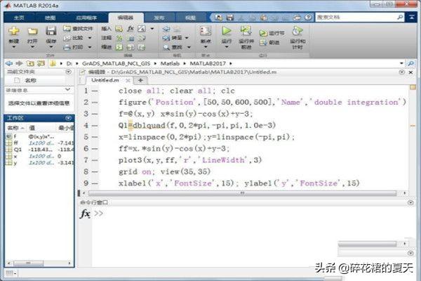This screenshot has height=281, width=421.
Task: Toggle breakpoint dash on line 2
Action: [x=95, y=103]
